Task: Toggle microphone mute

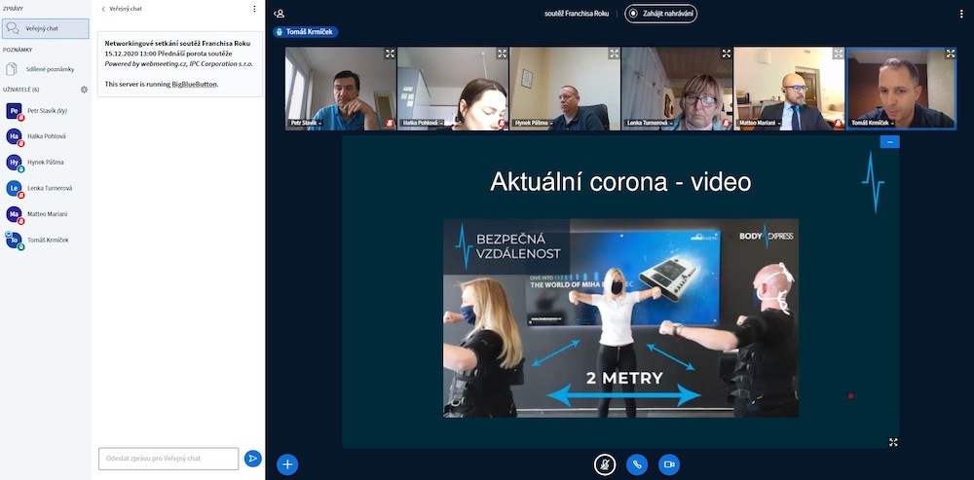Action: tap(605, 464)
